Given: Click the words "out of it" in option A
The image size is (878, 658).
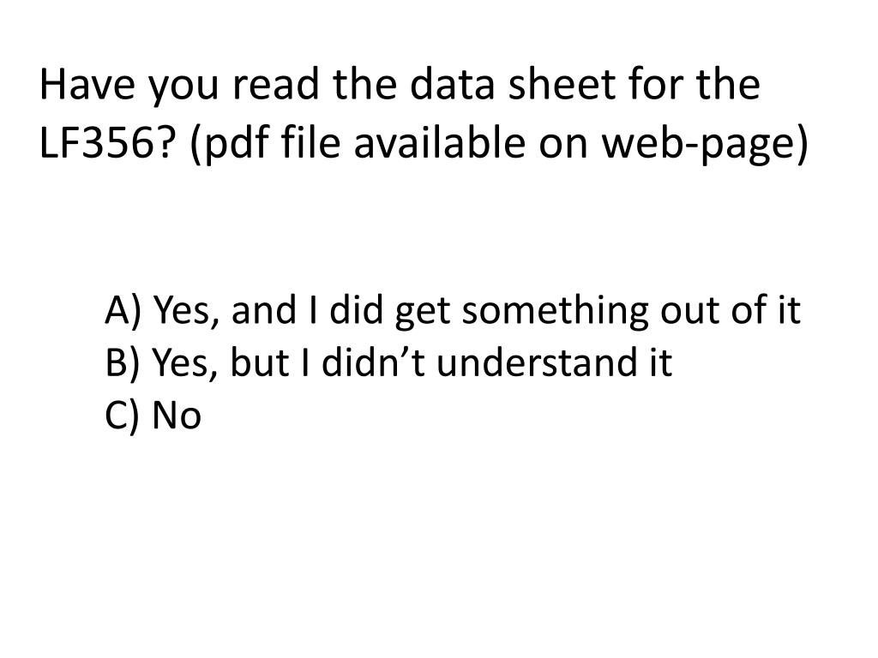Looking at the screenshot, I should (731, 310).
